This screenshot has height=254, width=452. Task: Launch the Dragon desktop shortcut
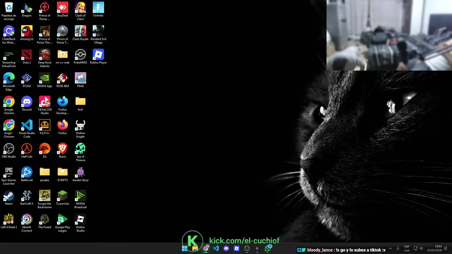(x=27, y=10)
